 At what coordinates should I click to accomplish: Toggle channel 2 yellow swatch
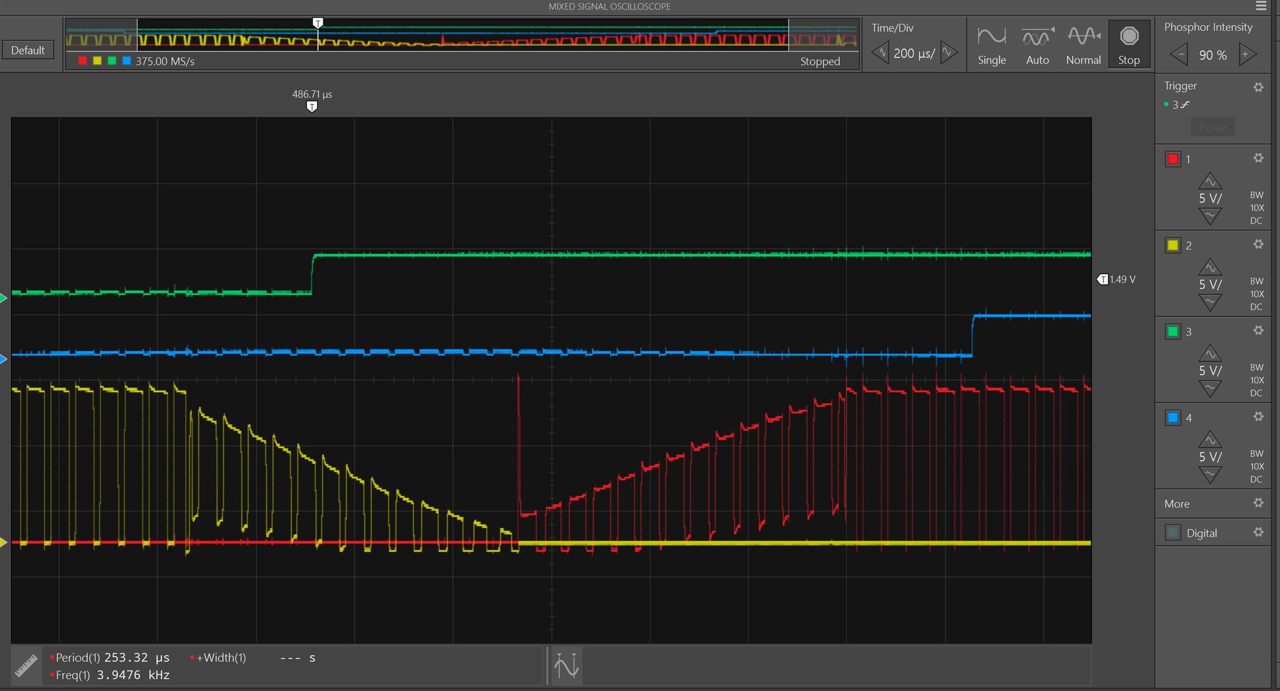[x=1173, y=245]
